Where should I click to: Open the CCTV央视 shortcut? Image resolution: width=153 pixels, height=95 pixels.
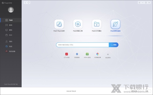pyautogui.click(x=67, y=55)
